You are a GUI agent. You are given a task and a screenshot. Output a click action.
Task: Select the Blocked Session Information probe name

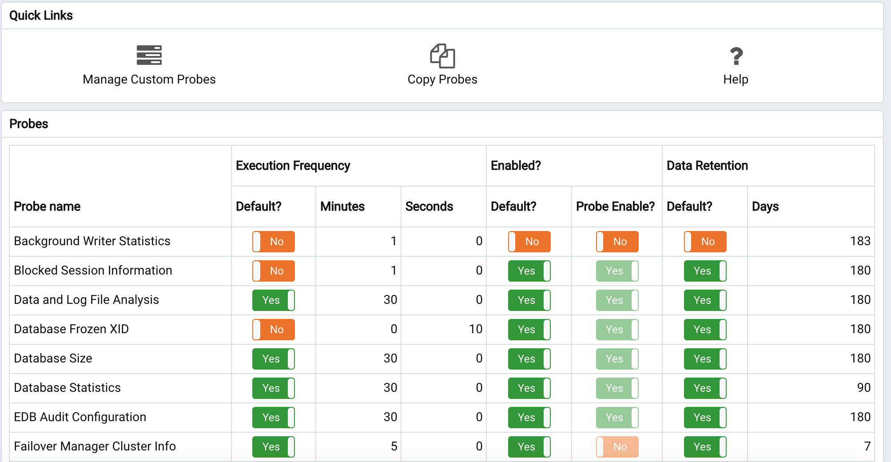93,271
